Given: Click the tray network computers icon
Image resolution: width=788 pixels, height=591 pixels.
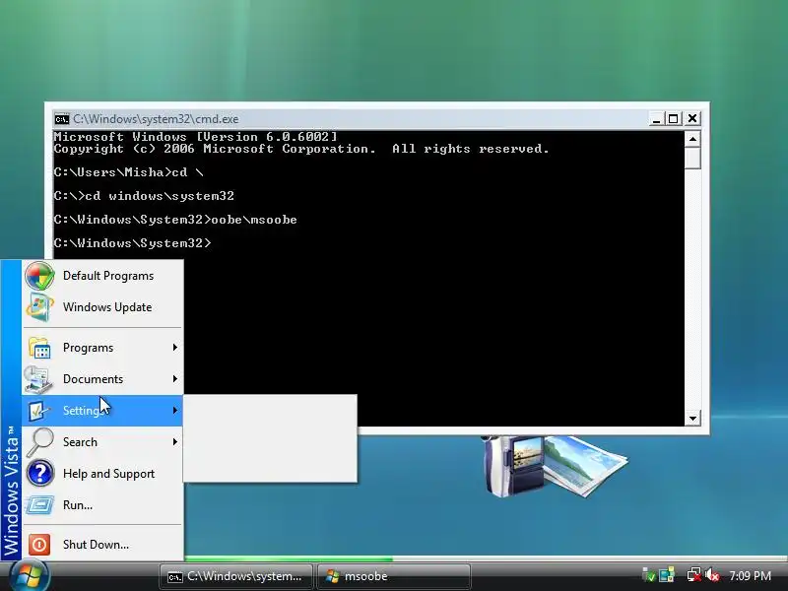Looking at the screenshot, I should (x=667, y=575).
